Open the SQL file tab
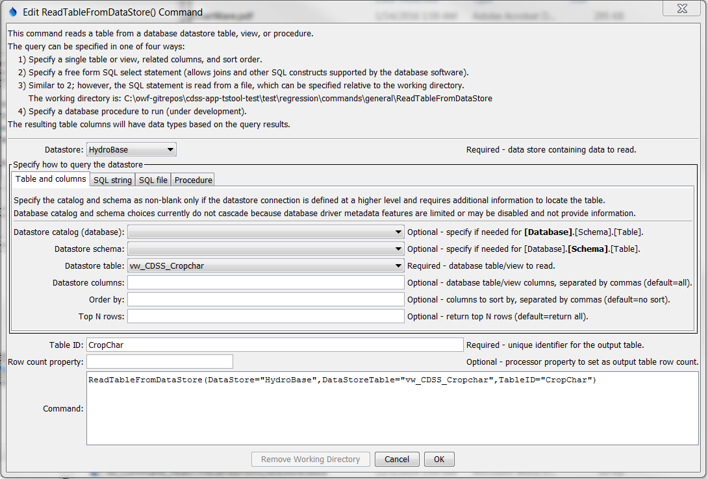Image resolution: width=708 pixels, height=479 pixels. point(152,180)
